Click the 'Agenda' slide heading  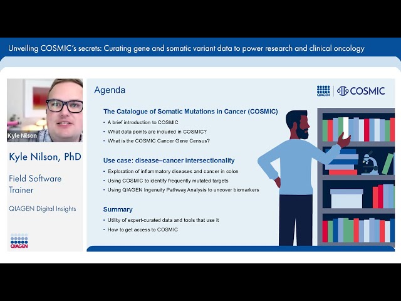(110, 90)
